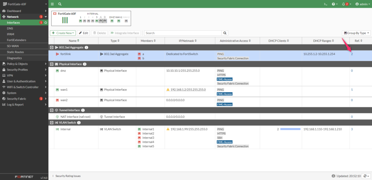Click the WAN1 port icon in faceplate
The width and height of the screenshot is (372, 180).
pos(118,21)
